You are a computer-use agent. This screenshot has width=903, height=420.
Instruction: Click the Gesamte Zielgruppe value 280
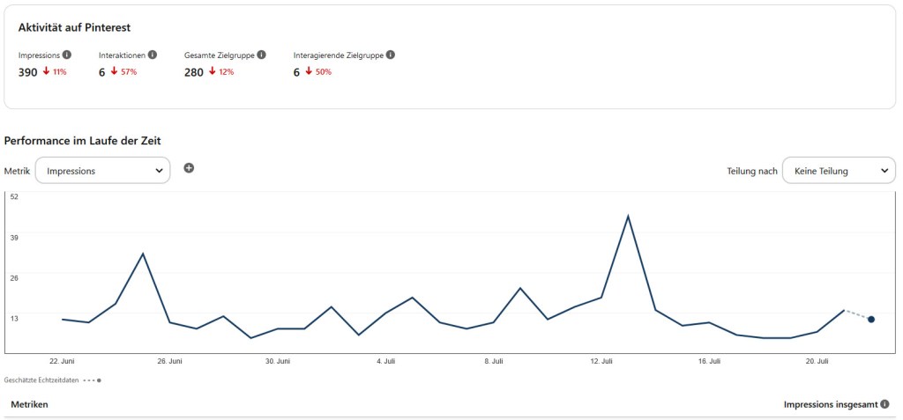tap(194, 72)
